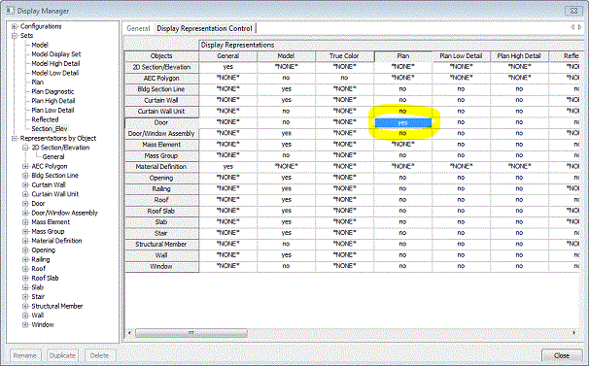
Task: Select the Mass Group tree item
Action: 48,232
